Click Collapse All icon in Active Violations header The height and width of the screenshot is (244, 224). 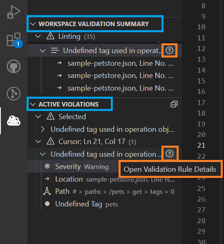174,104
